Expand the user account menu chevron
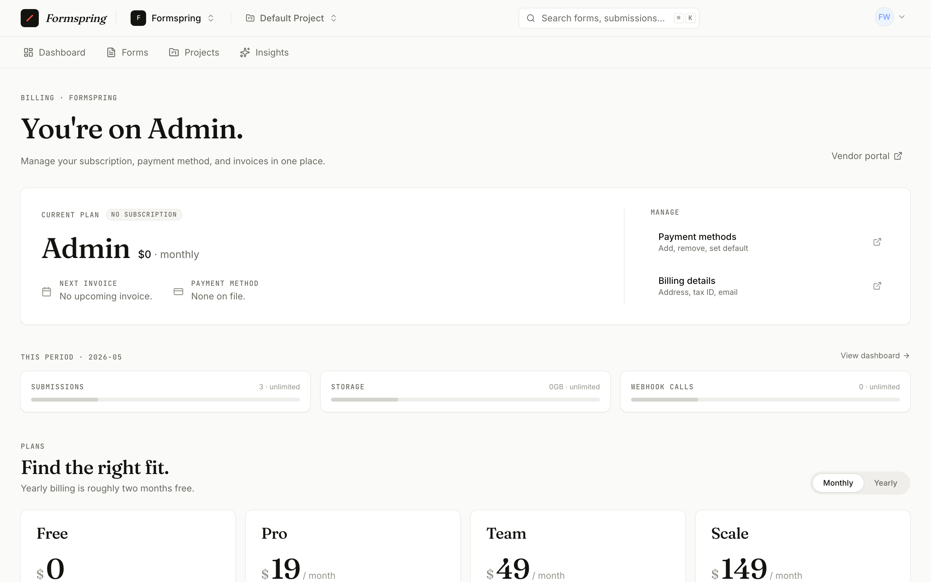This screenshot has width=931, height=582. (902, 17)
